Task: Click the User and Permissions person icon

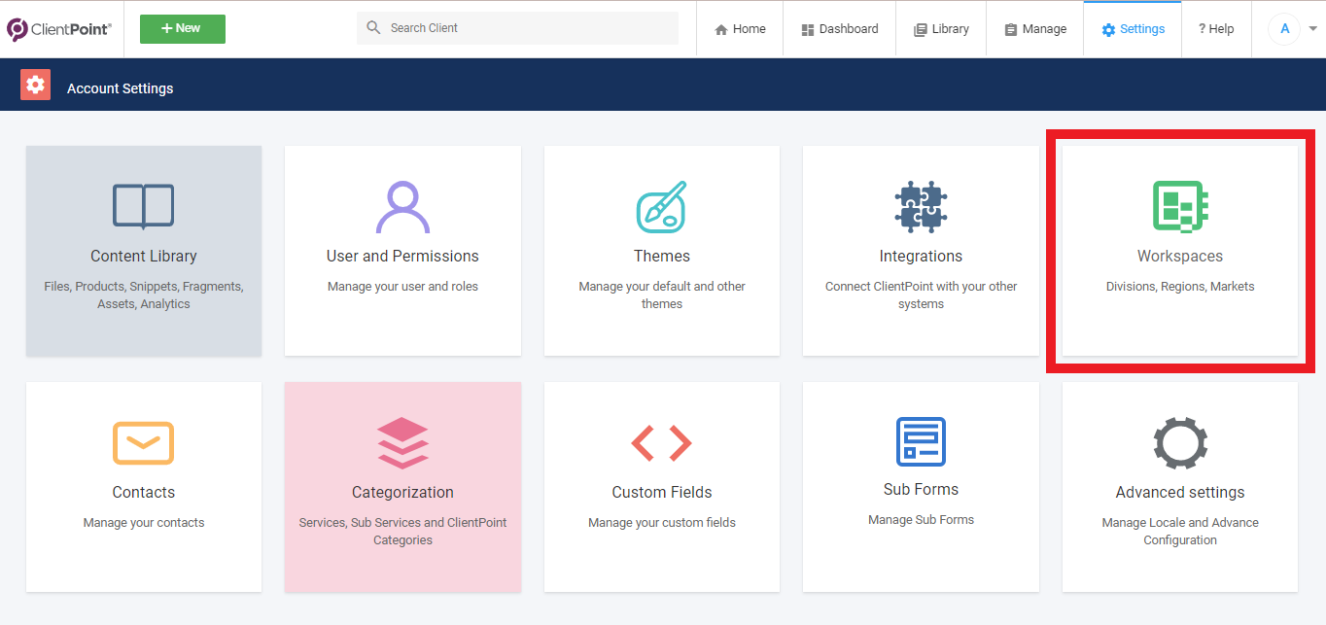Action: coord(402,207)
